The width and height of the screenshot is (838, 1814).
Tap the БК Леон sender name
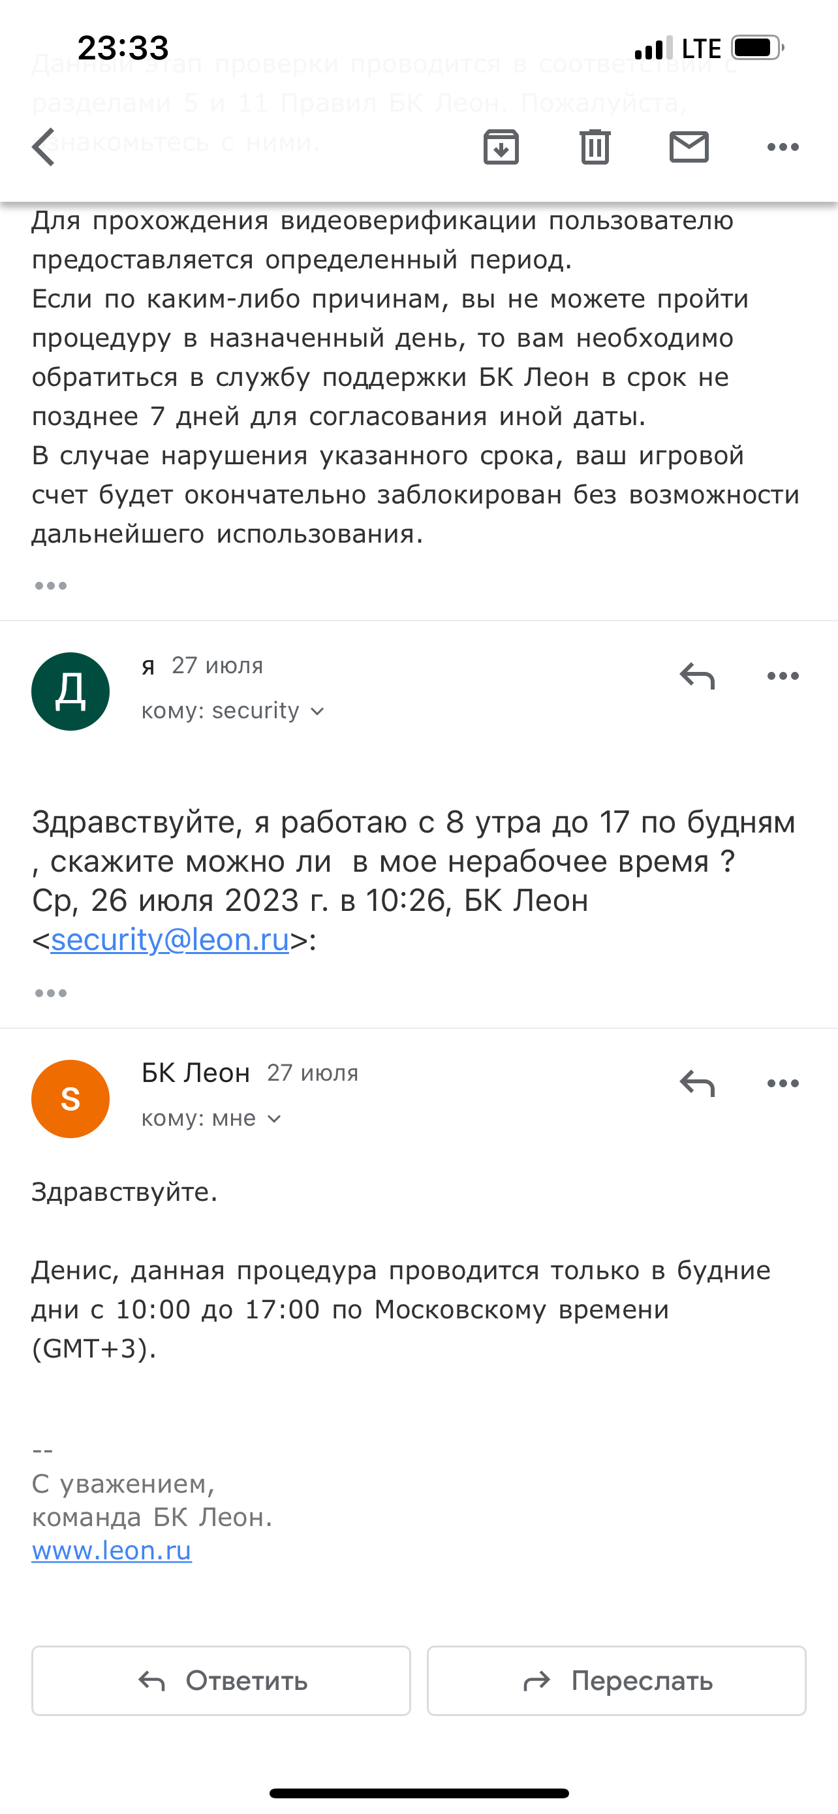point(196,1074)
